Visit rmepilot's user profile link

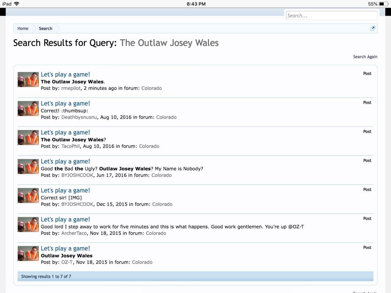point(71,88)
